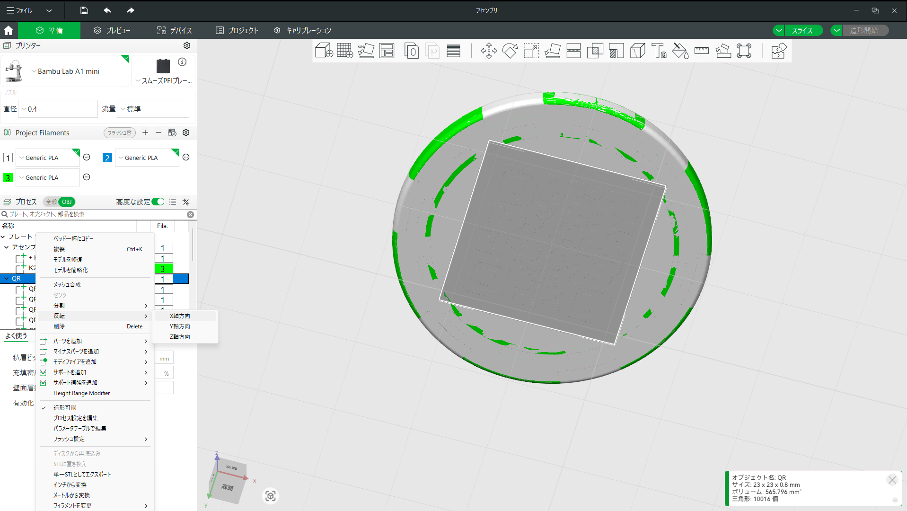The width and height of the screenshot is (907, 511).
Task: Remove a filament with minus icon
Action: click(159, 132)
